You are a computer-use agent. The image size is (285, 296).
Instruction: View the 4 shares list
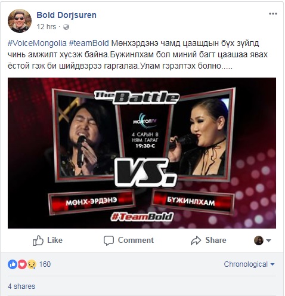21,286
